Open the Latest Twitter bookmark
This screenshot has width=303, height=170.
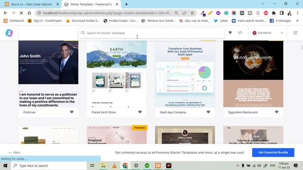pos(221,21)
